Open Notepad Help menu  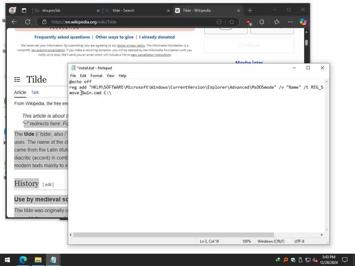[x=122, y=75]
